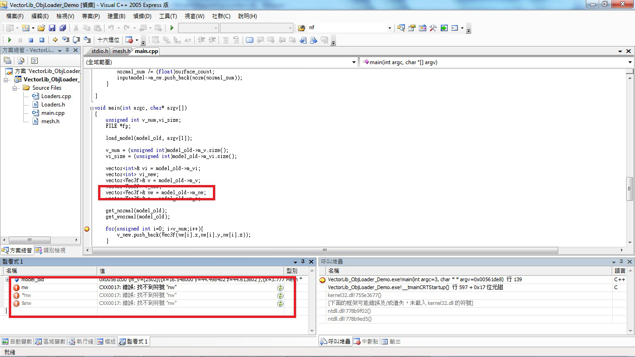Viewport: 635px width, 357px height.
Task: Click the Continue green play icon
Action: (9, 40)
